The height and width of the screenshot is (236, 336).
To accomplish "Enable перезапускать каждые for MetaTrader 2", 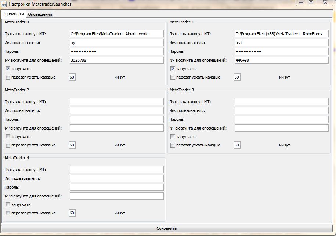I will coord(8,145).
